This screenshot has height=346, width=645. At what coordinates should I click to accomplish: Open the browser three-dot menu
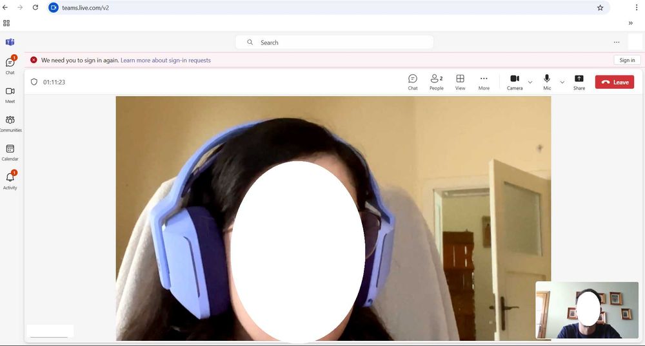coord(637,7)
